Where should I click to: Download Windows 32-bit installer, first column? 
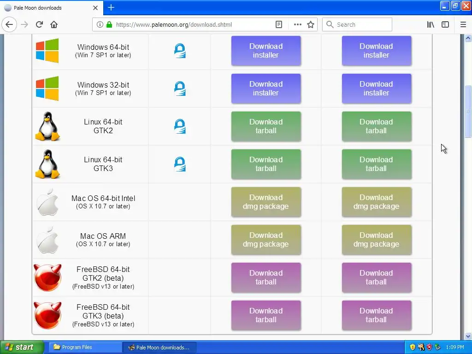(x=266, y=88)
